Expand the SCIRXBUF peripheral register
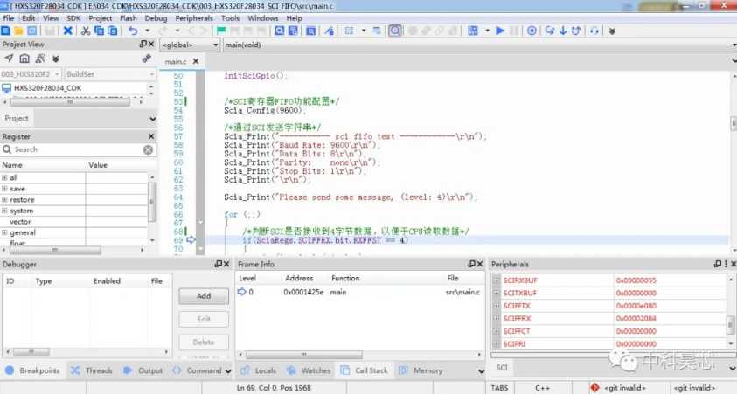 (x=497, y=280)
